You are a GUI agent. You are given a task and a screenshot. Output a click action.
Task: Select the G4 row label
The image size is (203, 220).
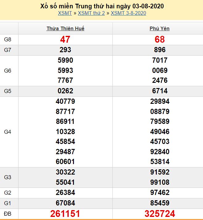point(8,132)
